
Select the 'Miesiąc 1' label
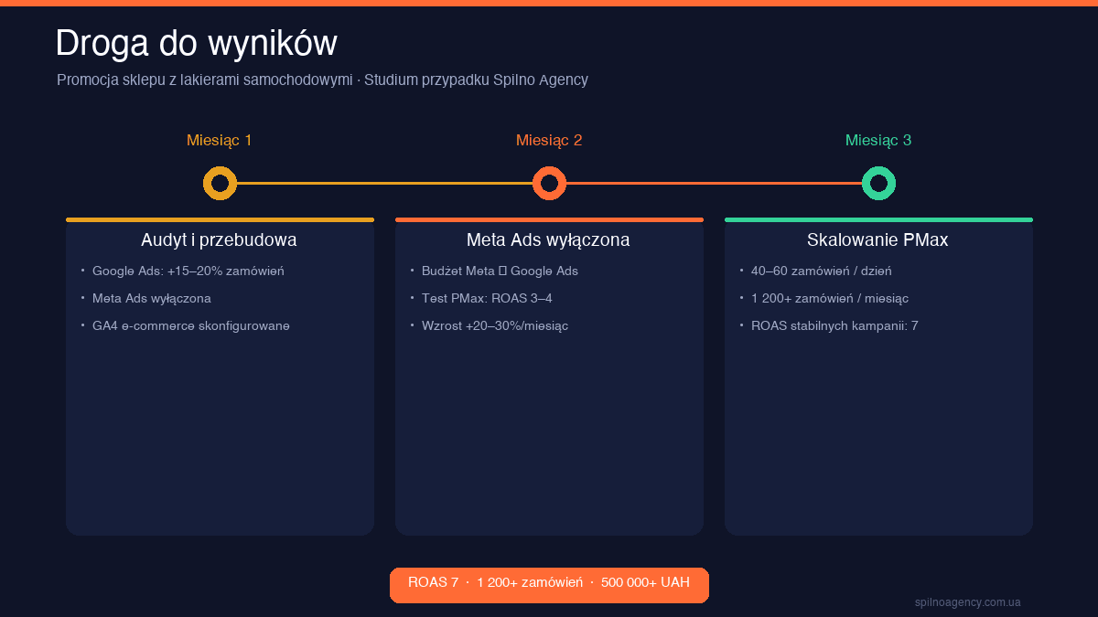(x=220, y=140)
